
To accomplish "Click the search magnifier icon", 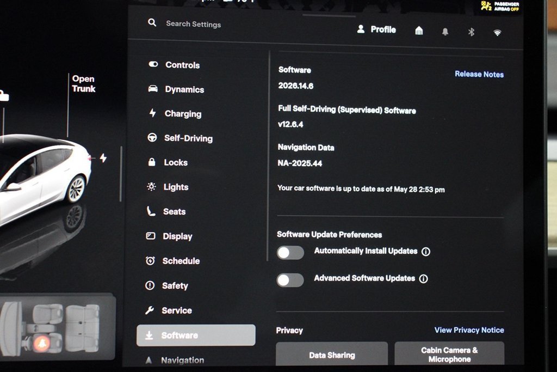I will coord(152,23).
